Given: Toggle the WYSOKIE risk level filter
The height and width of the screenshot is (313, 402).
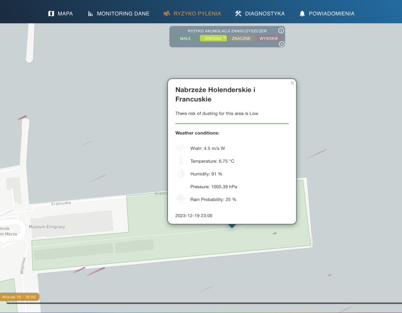Looking at the screenshot, I should point(269,38).
